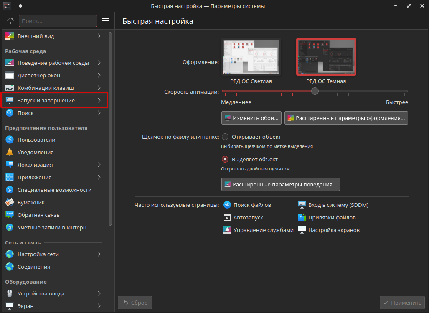The image size is (429, 313).
Task: Expand Настройка сети chevron
Action: 99,254
